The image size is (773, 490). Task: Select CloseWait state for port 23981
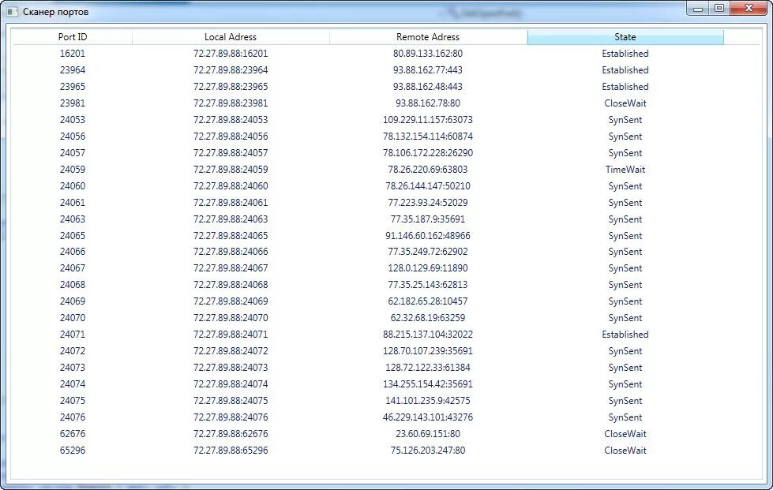(x=625, y=103)
